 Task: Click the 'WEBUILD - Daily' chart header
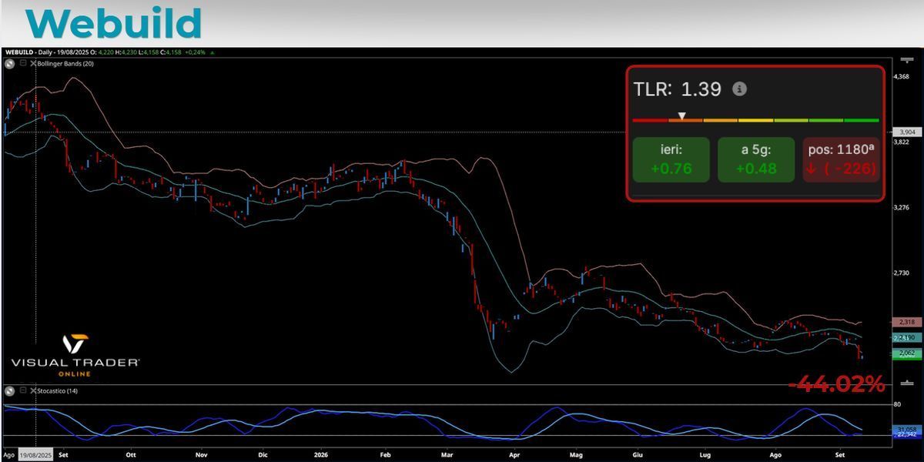click(x=28, y=52)
